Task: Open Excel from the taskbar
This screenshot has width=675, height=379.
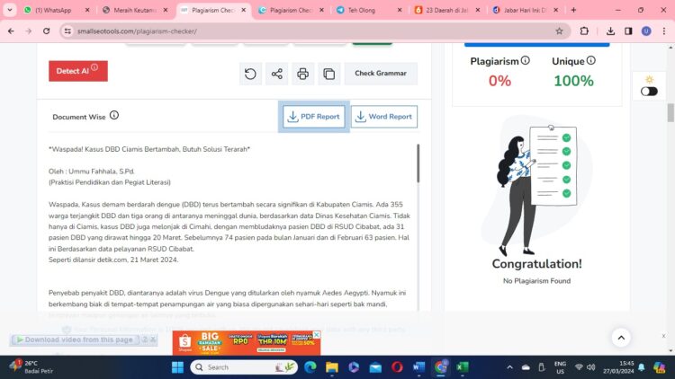Action: [x=463, y=367]
